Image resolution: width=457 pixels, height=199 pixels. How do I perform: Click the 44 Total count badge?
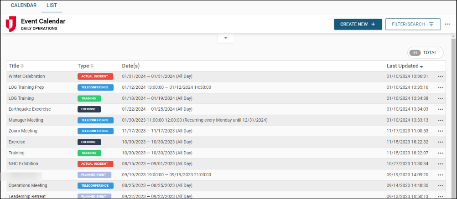pos(425,53)
